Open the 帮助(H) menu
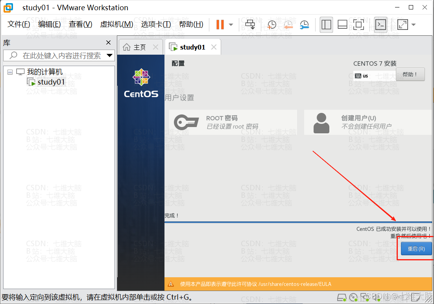434x304 pixels. click(191, 24)
